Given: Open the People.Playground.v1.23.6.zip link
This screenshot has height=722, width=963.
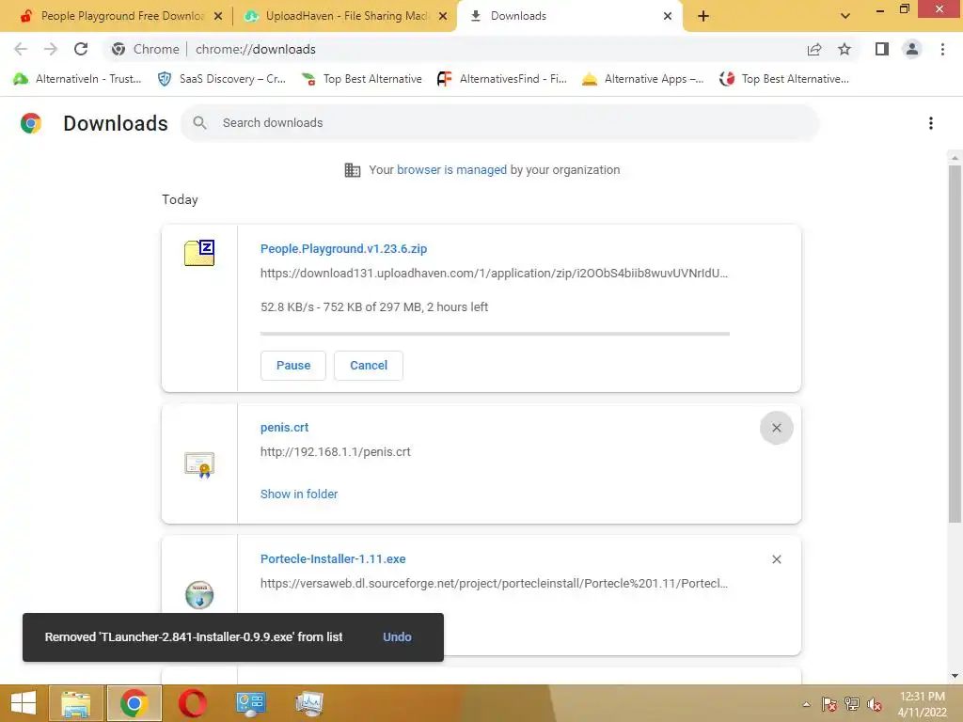Looking at the screenshot, I should point(343,248).
